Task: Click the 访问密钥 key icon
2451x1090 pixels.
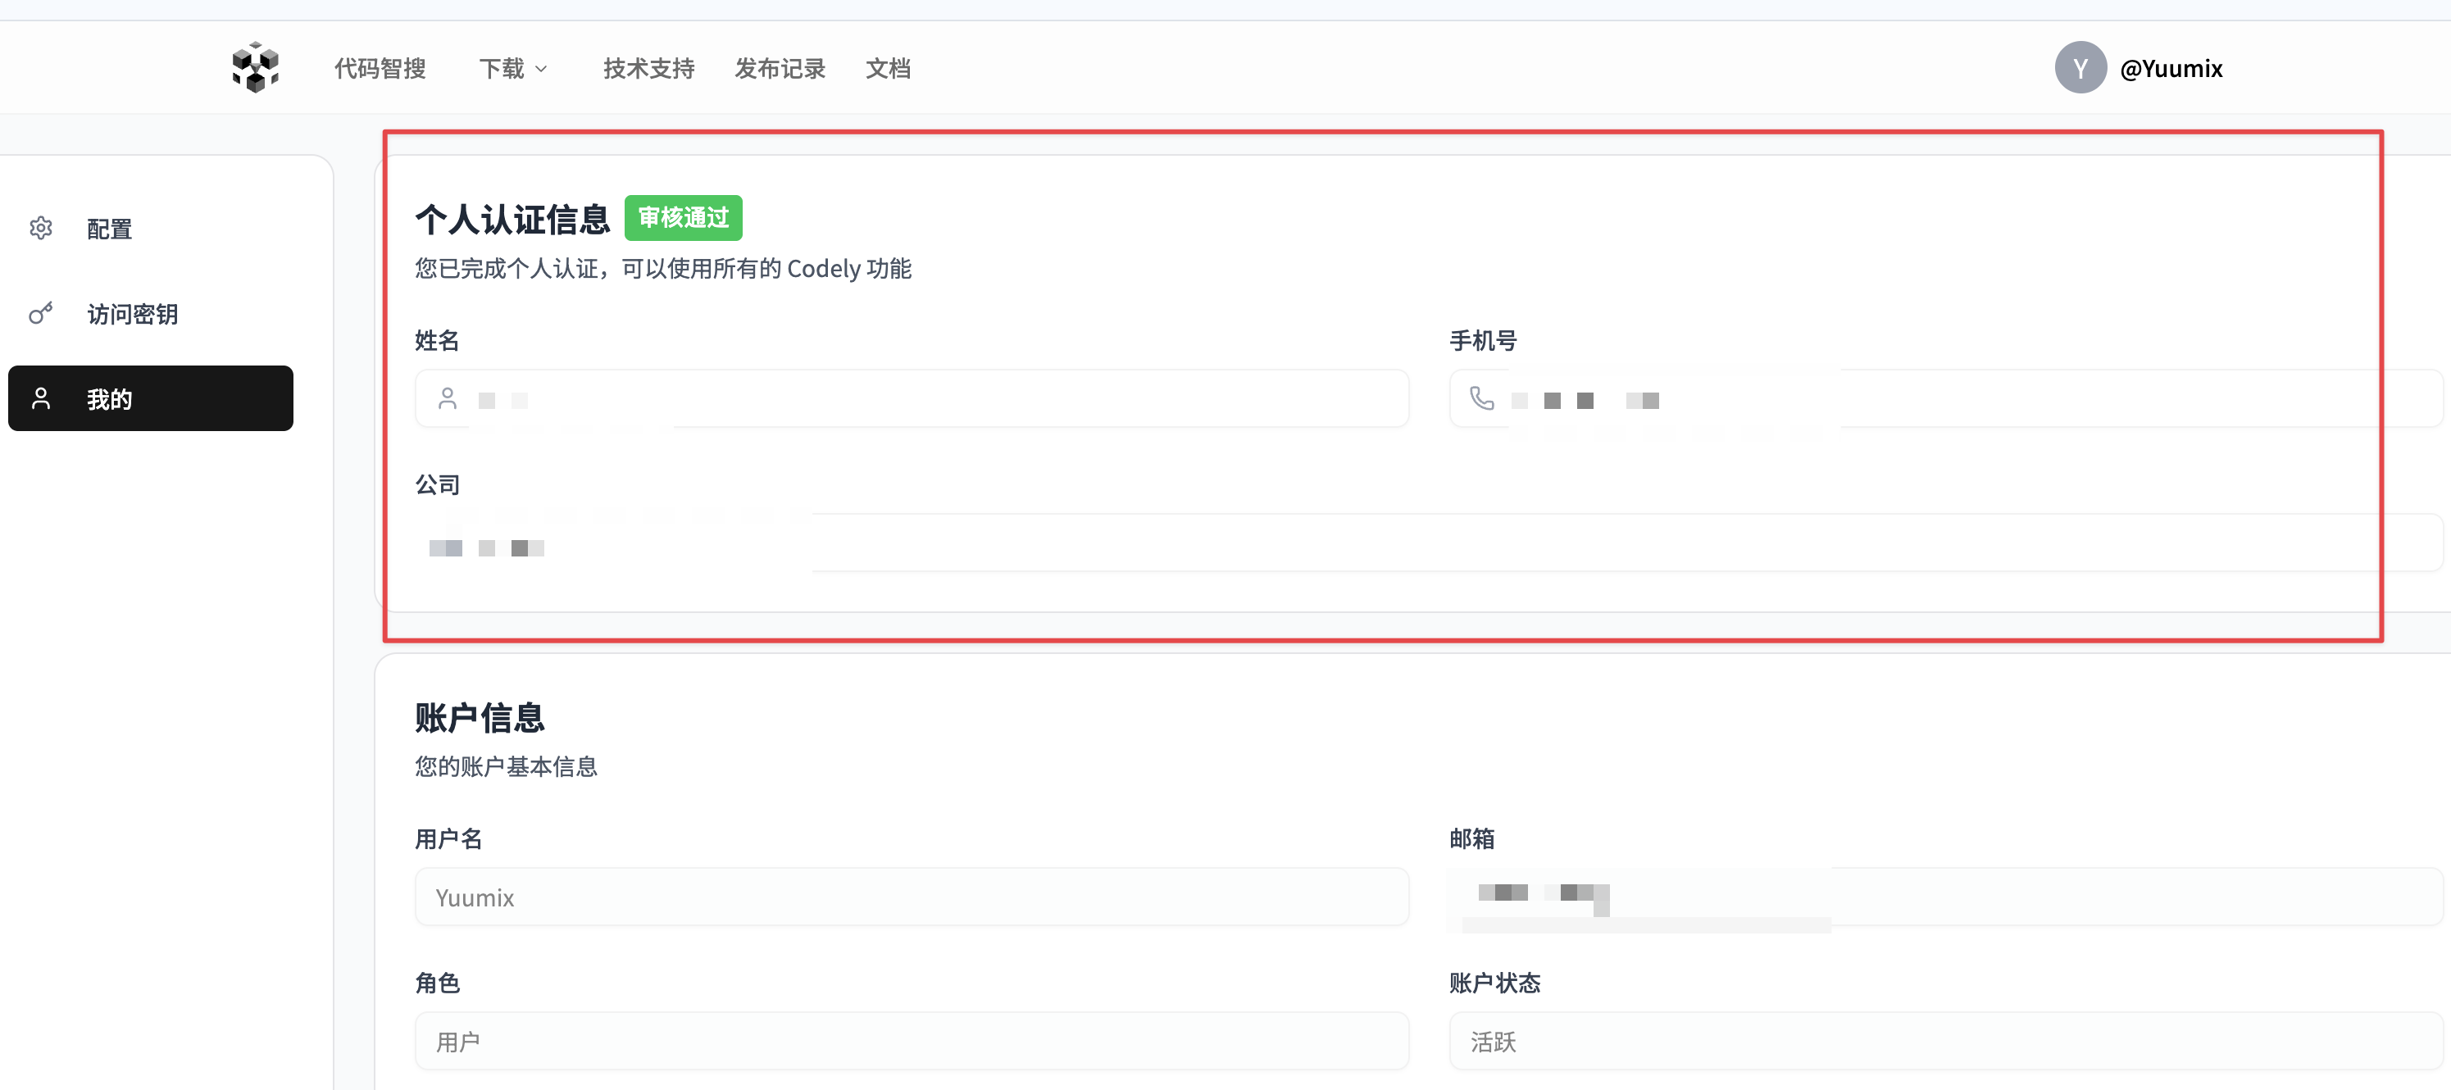Action: pyautogui.click(x=41, y=314)
